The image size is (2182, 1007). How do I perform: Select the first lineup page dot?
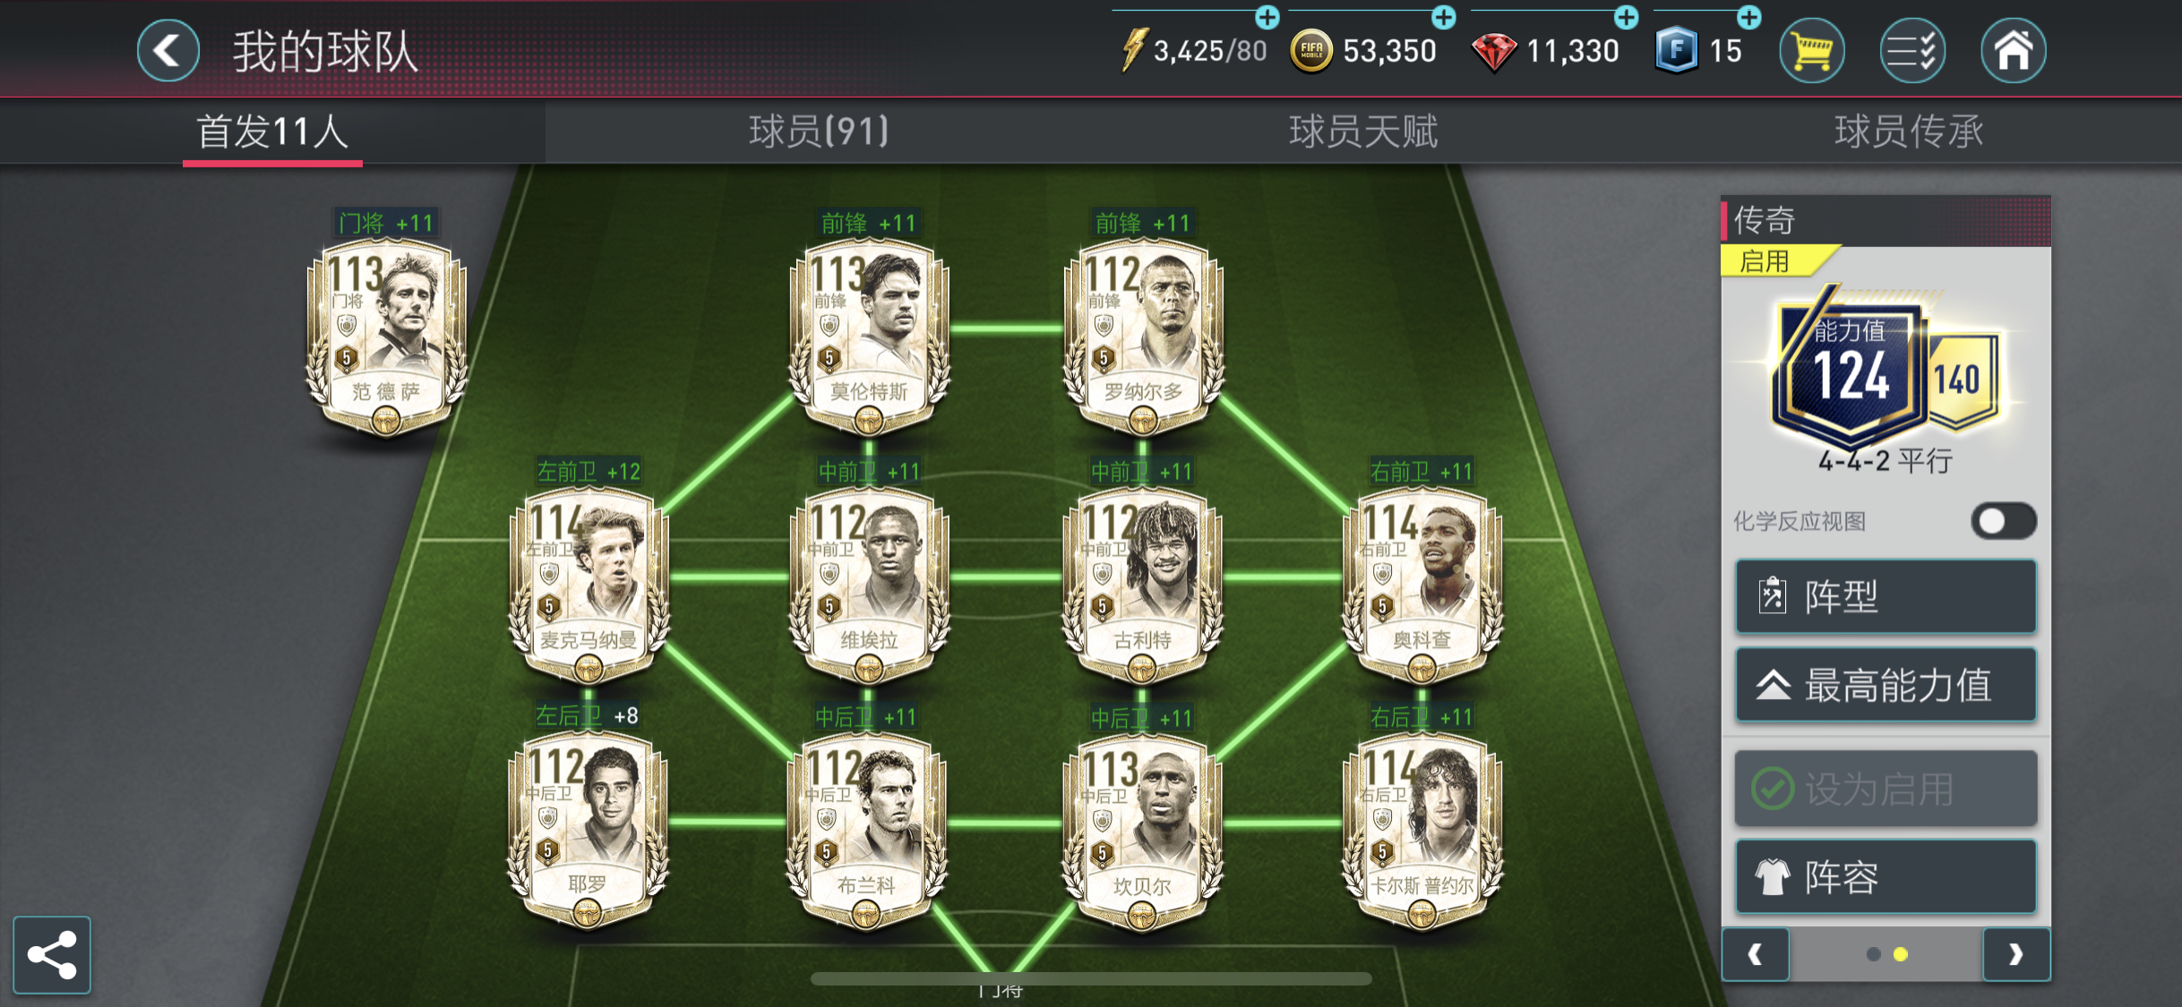(x=1873, y=954)
